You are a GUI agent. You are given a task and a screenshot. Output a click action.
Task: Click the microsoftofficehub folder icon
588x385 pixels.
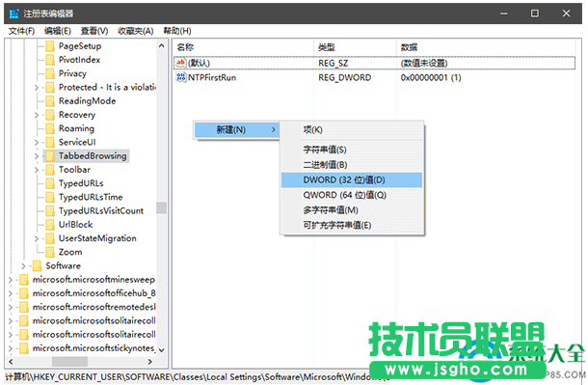click(24, 293)
